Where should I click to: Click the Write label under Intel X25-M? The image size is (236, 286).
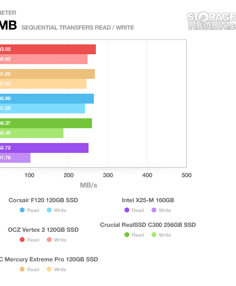click(165, 210)
